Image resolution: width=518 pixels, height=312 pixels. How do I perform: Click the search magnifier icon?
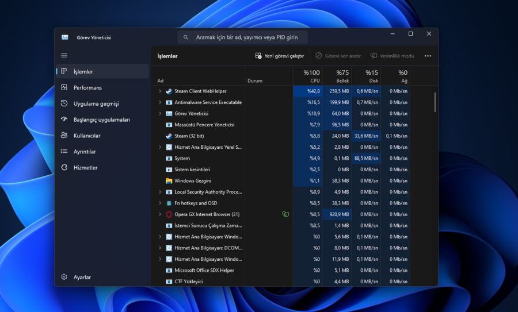pos(186,37)
